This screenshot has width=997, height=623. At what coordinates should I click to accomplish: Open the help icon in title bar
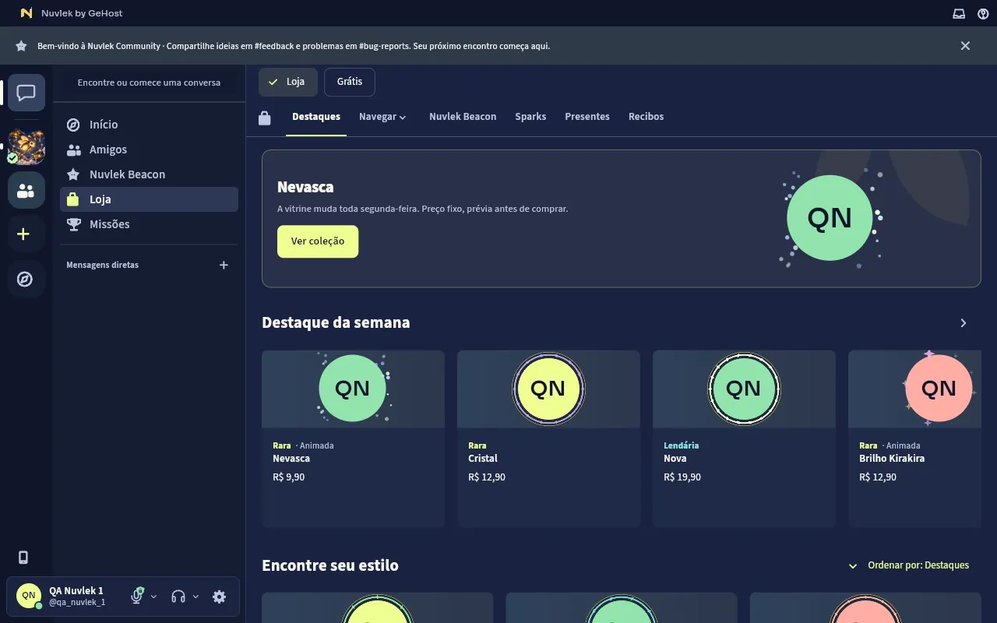(983, 13)
